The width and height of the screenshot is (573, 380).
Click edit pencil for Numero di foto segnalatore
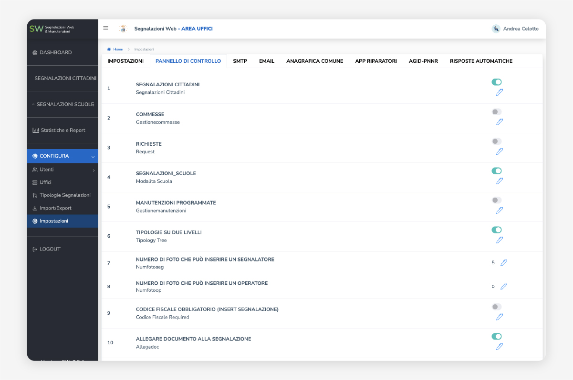[x=504, y=262]
